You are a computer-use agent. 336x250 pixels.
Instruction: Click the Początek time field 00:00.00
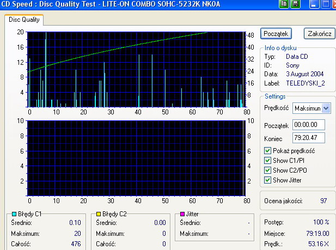pos(309,125)
